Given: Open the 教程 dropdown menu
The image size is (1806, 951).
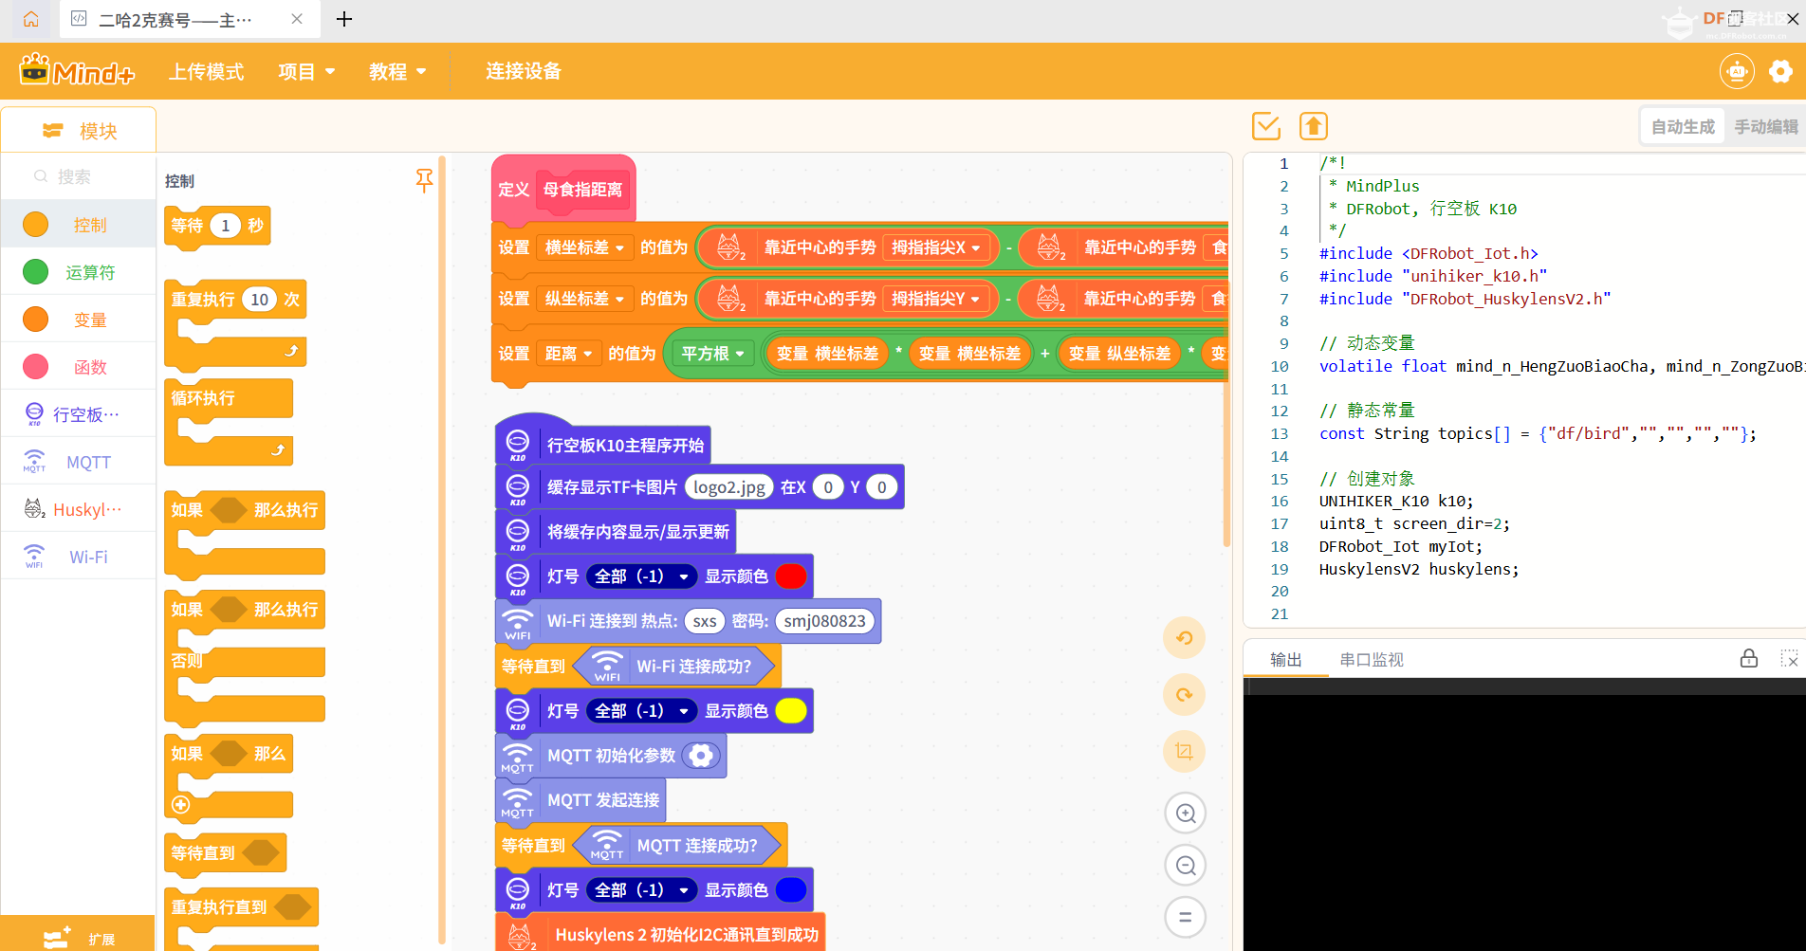Looking at the screenshot, I should 397,71.
